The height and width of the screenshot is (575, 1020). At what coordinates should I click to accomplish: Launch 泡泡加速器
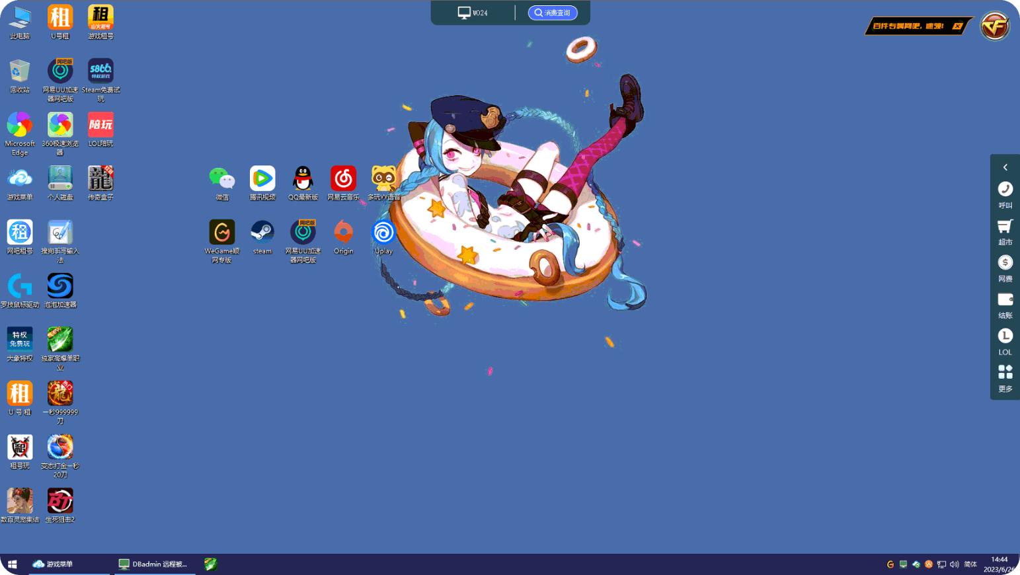pyautogui.click(x=60, y=291)
